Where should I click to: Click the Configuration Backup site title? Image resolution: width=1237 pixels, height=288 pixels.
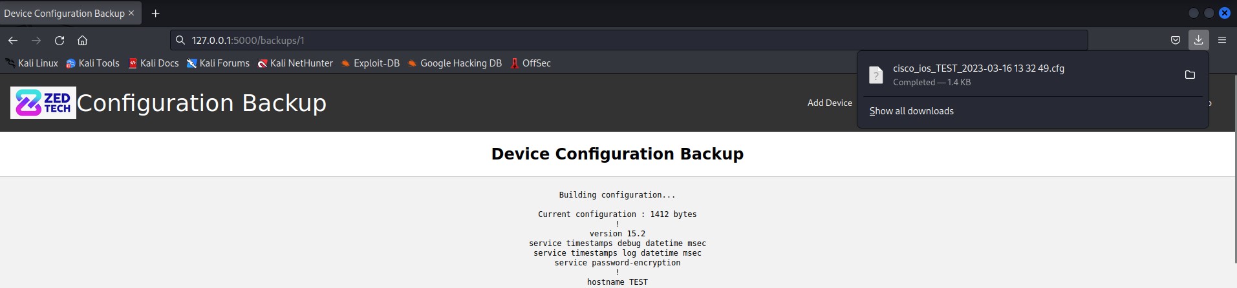point(202,103)
